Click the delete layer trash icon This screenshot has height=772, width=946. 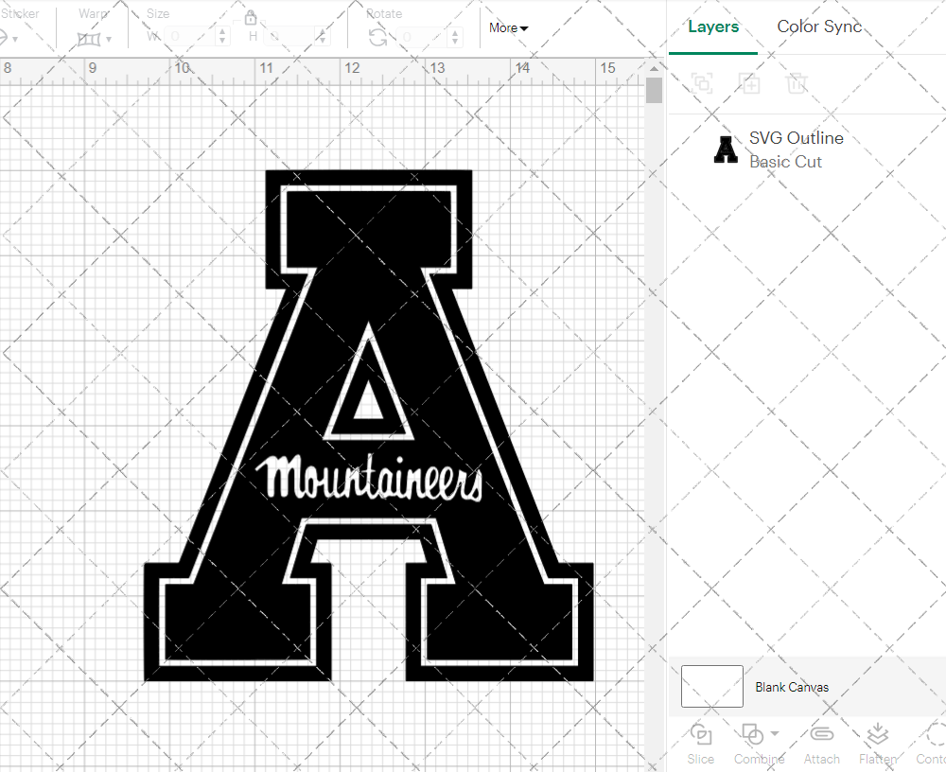coord(797,83)
